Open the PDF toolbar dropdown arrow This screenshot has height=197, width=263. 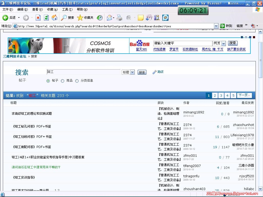pos(257,26)
